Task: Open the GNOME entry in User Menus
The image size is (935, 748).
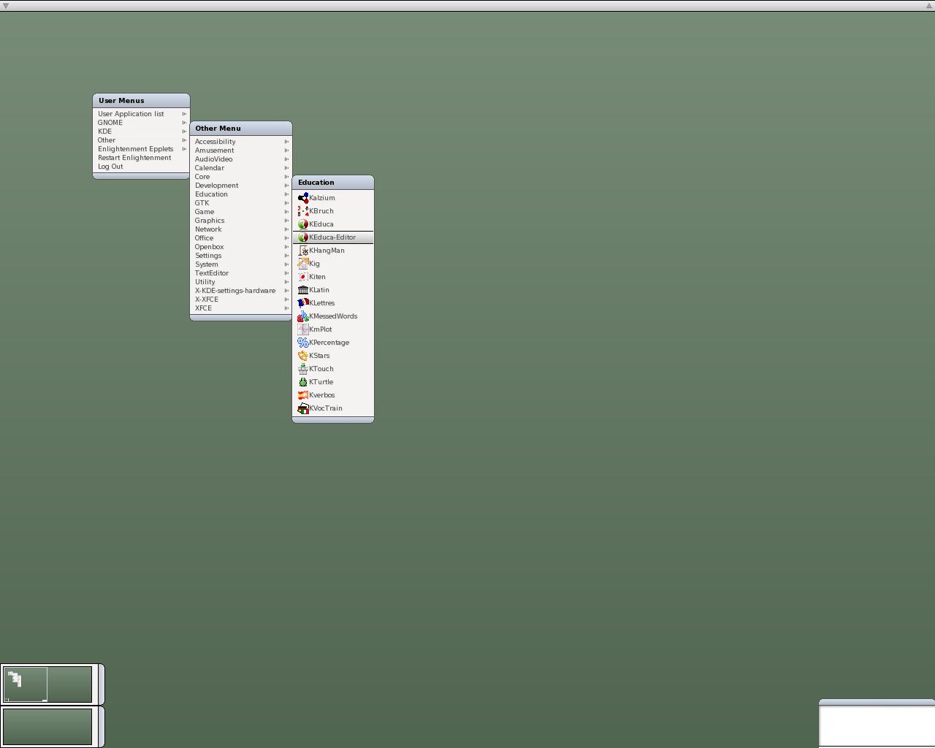Action: (x=141, y=123)
